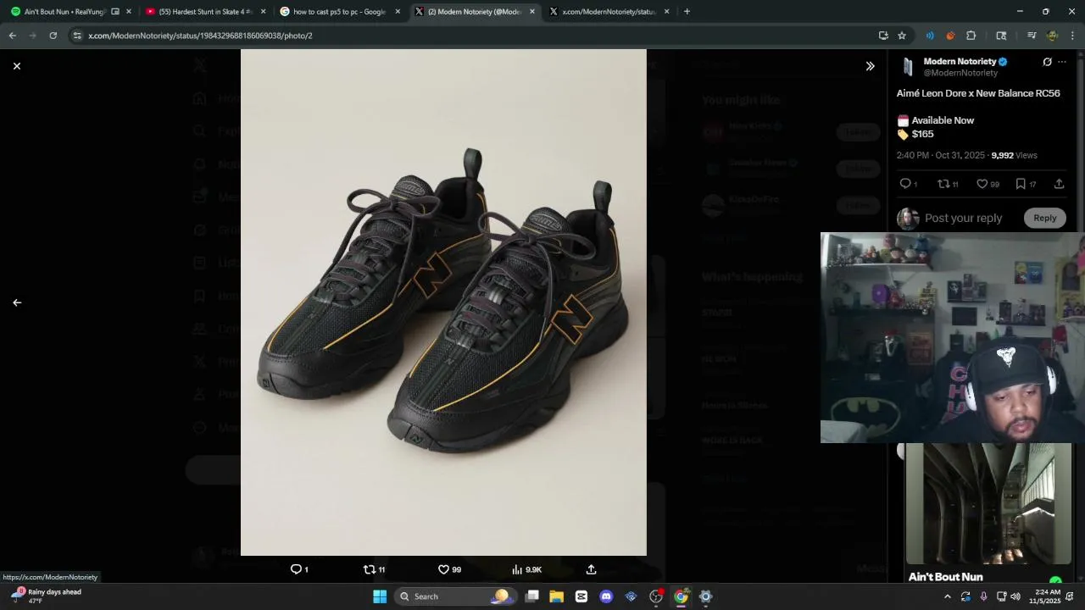This screenshot has height=610, width=1085.
Task: Click the @ModernNotoriety handle
Action: click(960, 73)
